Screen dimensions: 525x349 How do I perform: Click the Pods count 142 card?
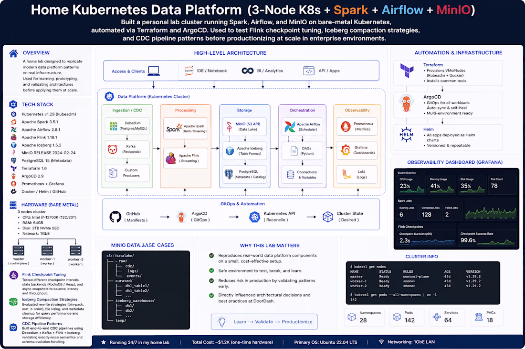(x=407, y=317)
